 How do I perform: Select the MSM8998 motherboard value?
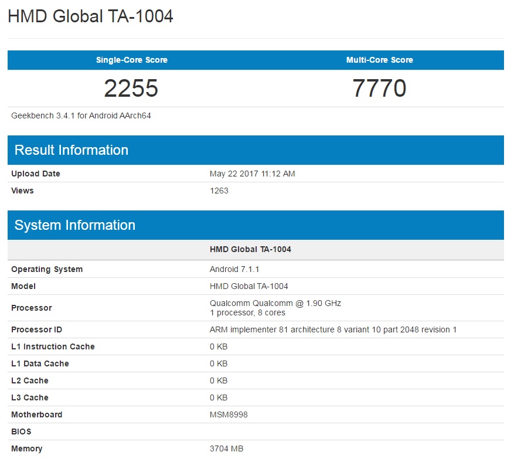click(x=228, y=414)
